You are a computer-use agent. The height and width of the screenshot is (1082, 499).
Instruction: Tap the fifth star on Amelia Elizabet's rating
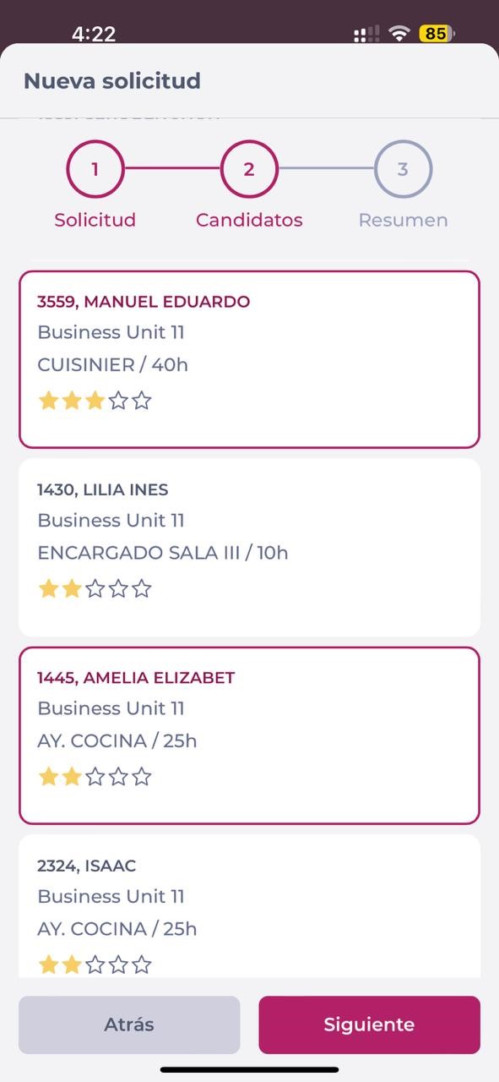[x=142, y=777]
